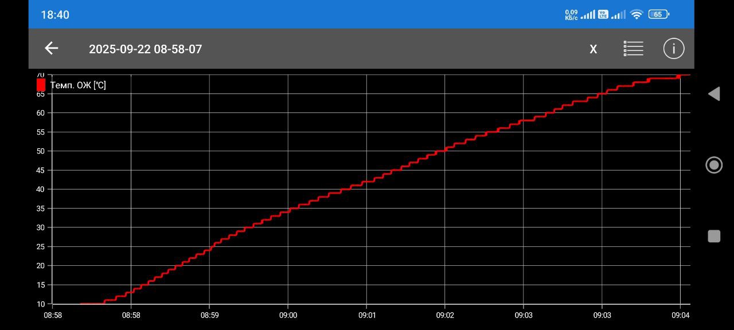Tap the network speed КБ/с indicator
Viewport: 734px width, 330px height.
571,15
